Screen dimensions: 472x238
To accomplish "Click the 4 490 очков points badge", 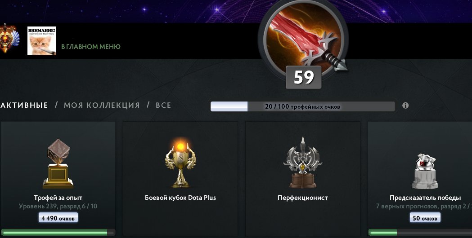I will point(58,218).
